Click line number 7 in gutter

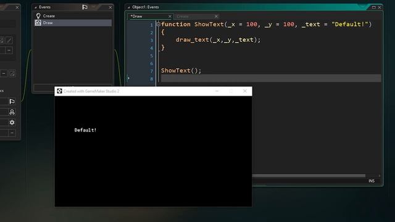152,72
